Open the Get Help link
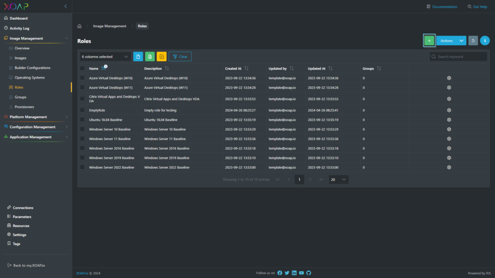This screenshot has height=278, width=495. tap(477, 7)
